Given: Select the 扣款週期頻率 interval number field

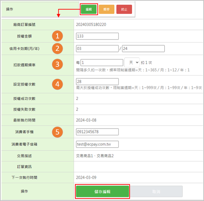Looking at the screenshot, I should (x=102, y=62).
